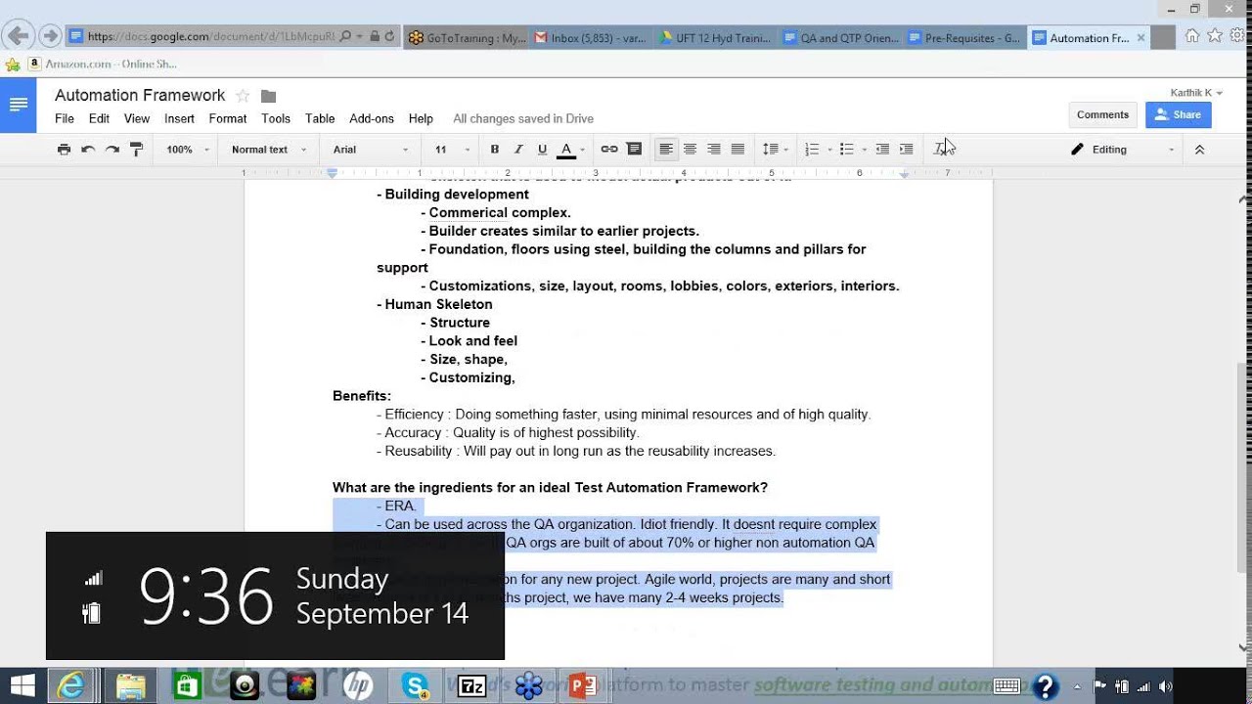The height and width of the screenshot is (704, 1252).
Task: Collapse the menus with double-chevron icon
Action: coord(1199,150)
